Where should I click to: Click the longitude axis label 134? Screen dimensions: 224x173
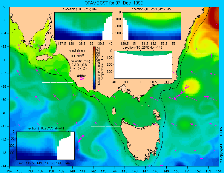tap(9, 171)
